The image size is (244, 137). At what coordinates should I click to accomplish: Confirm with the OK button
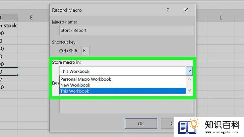point(141,124)
